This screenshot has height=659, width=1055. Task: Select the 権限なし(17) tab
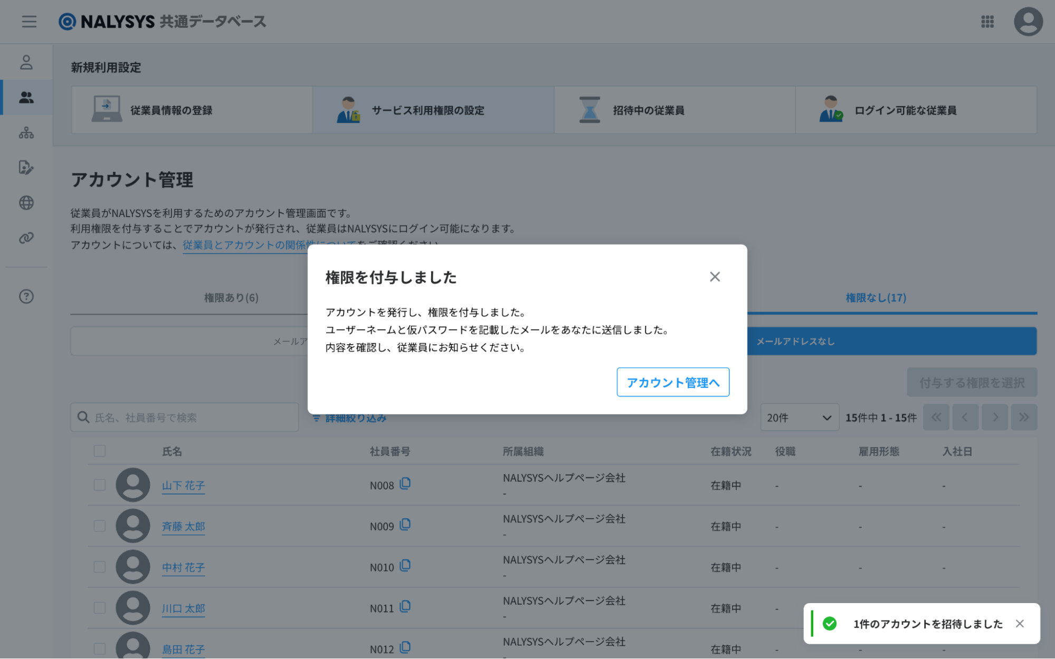coord(876,298)
